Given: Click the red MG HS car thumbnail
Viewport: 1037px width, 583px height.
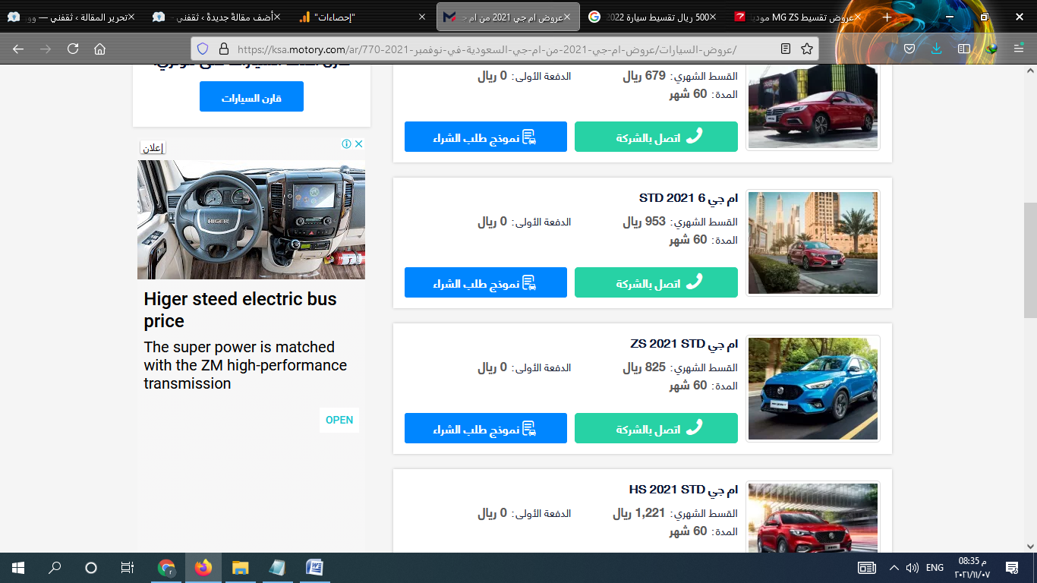Looking at the screenshot, I should click(813, 518).
